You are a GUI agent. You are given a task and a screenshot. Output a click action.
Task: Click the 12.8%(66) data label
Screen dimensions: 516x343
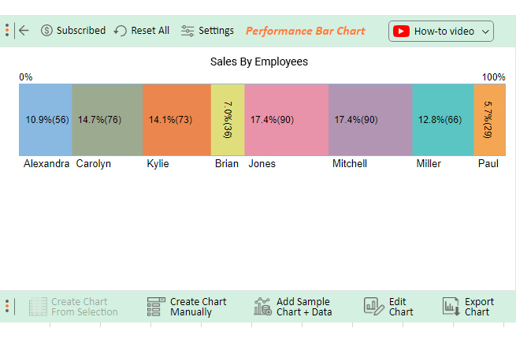pos(440,120)
